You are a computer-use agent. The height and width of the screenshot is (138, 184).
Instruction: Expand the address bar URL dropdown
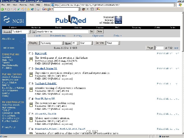tap(174, 5)
